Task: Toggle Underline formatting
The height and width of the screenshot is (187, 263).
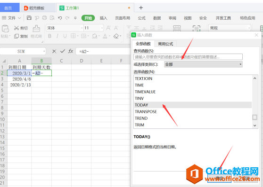Action: pos(65,36)
